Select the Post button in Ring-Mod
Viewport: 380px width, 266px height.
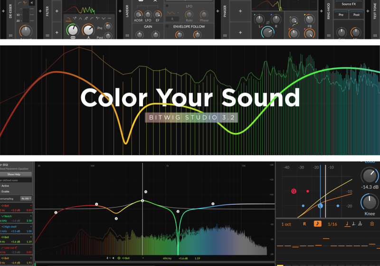(356, 15)
